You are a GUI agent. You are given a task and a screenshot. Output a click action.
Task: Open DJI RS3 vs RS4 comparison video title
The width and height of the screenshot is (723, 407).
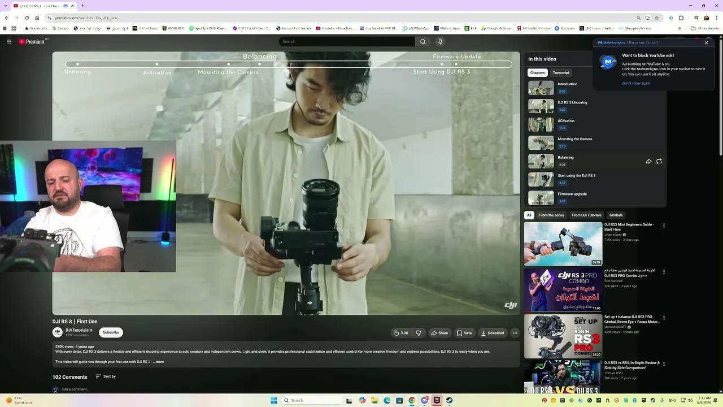[631, 365]
